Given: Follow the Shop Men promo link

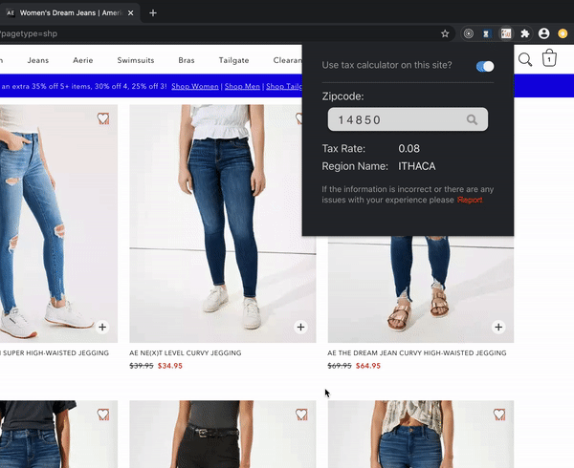Looking at the screenshot, I should coord(242,86).
